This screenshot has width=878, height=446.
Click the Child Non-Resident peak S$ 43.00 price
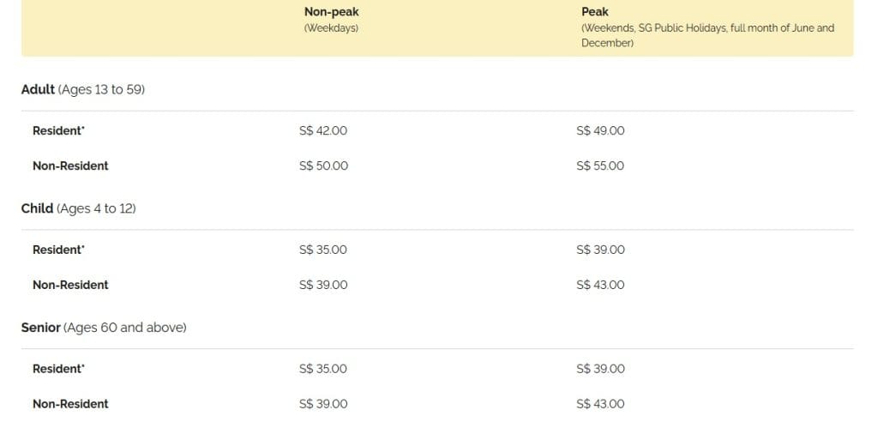pyautogui.click(x=600, y=286)
